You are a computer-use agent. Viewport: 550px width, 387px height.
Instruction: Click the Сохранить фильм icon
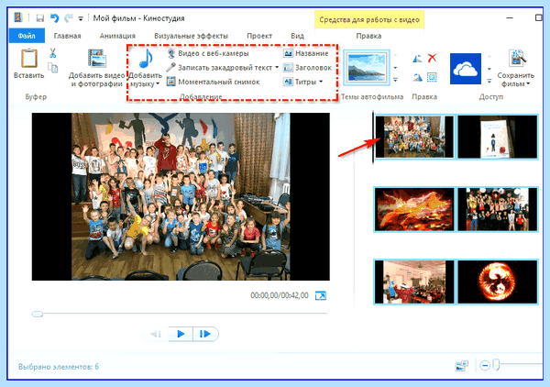(517, 59)
